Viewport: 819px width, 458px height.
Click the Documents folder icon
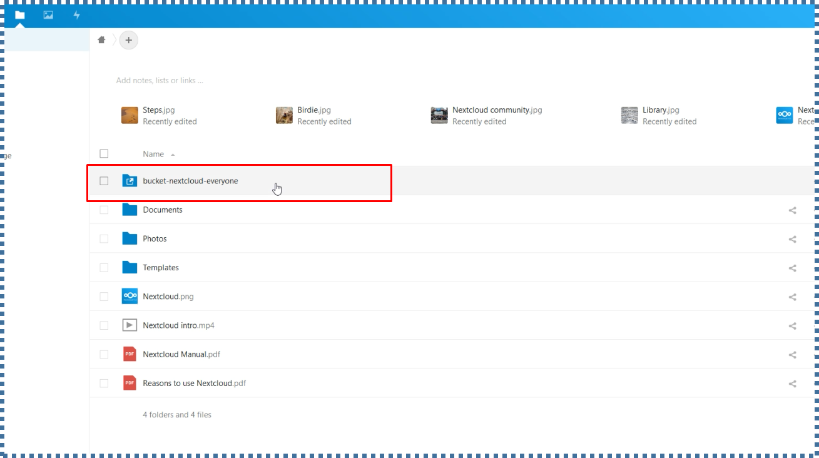(x=130, y=210)
